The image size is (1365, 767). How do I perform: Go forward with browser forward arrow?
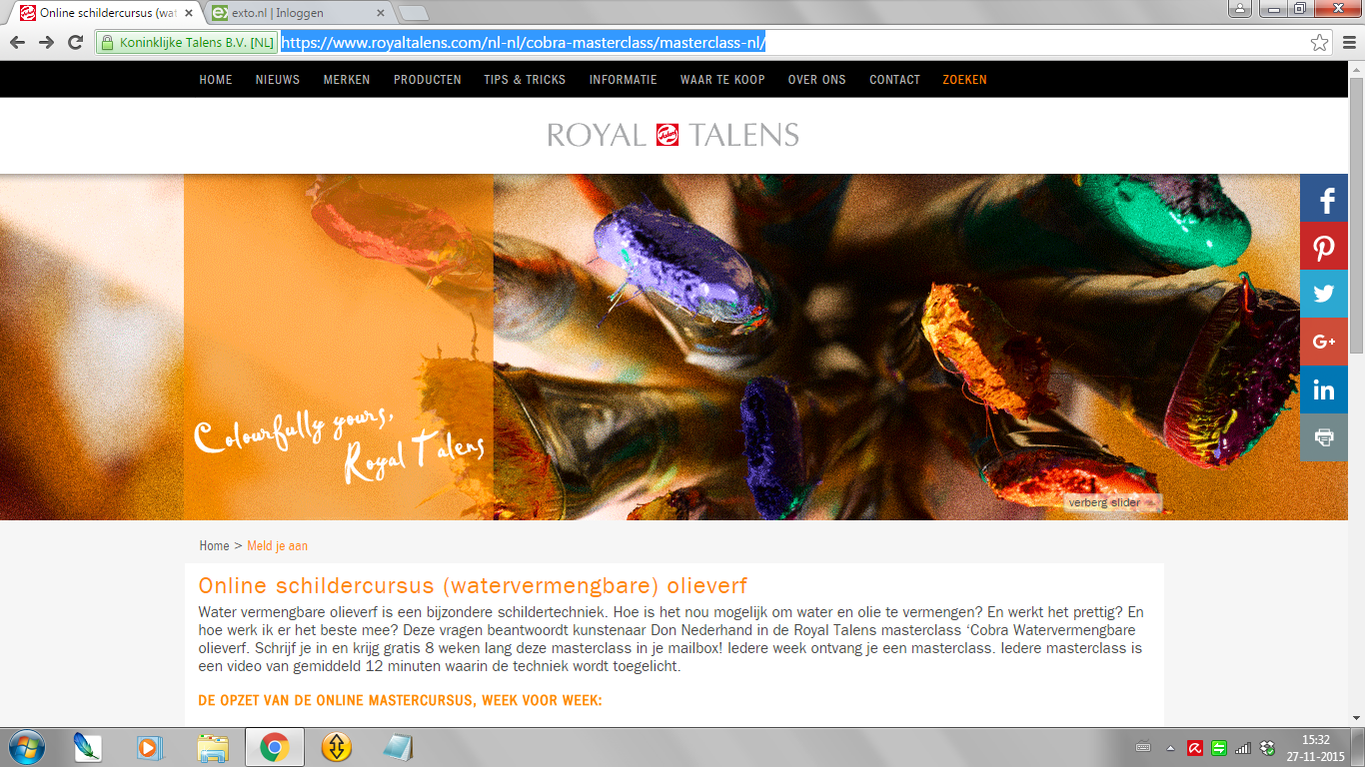tap(46, 43)
